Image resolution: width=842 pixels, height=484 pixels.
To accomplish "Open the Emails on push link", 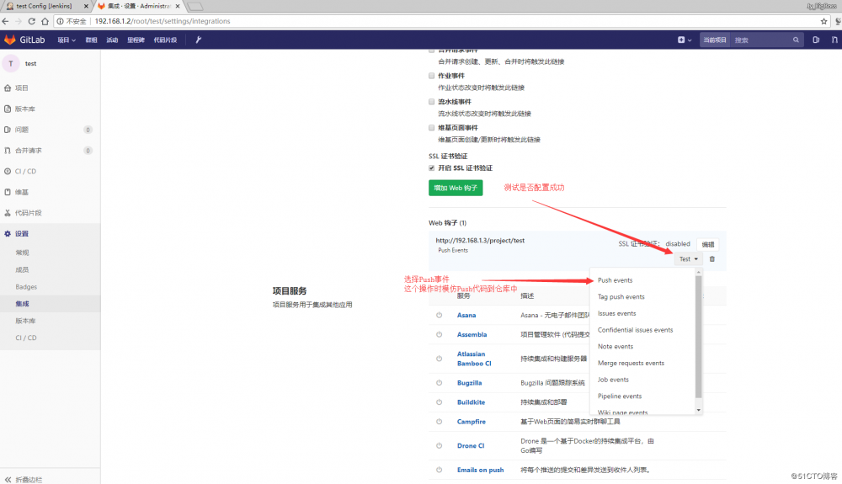I will point(480,470).
